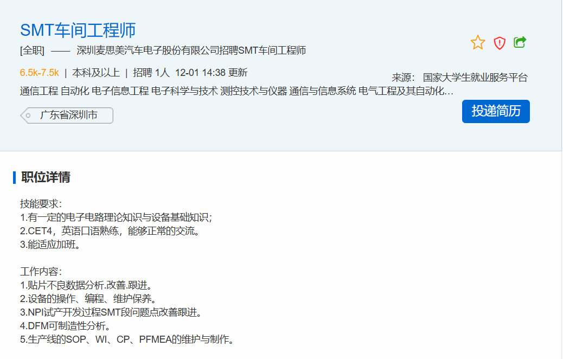
Task: Click the red shield report icon
Action: [499, 43]
